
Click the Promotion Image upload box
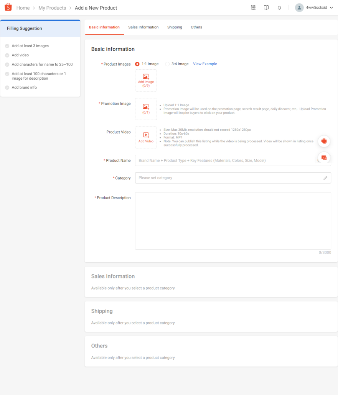146,109
